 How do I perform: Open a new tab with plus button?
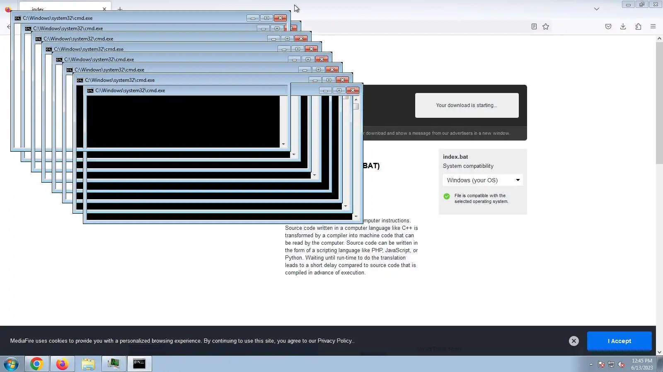(120, 9)
